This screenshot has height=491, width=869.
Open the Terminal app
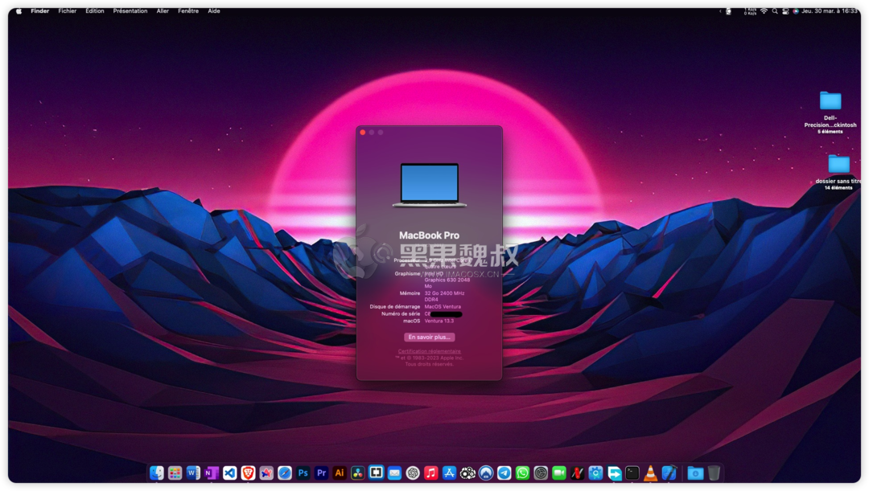tap(631, 473)
